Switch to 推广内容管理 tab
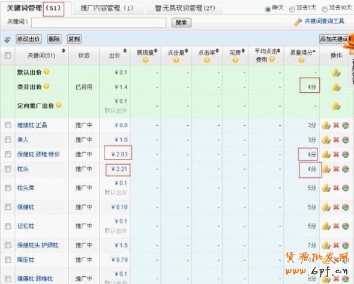The height and width of the screenshot is (284, 354). point(107,8)
